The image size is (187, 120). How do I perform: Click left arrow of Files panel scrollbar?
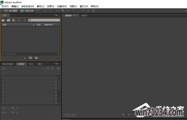[2, 54]
